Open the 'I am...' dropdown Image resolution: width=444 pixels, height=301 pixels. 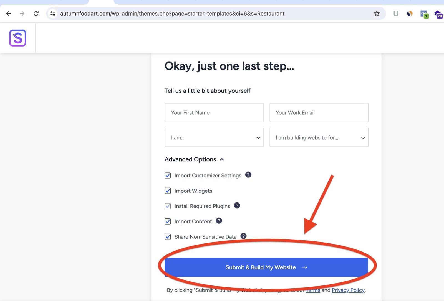tap(214, 137)
